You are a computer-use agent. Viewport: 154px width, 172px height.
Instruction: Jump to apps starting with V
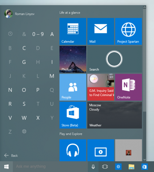coord(10,118)
